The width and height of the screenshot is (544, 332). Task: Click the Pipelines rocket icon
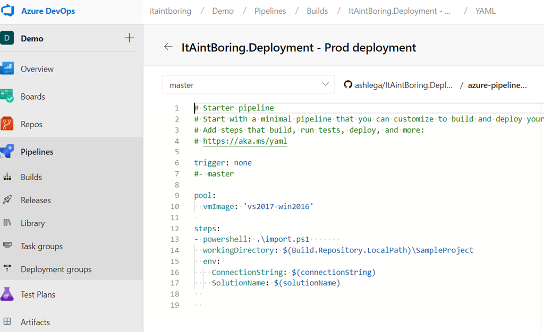point(7,151)
